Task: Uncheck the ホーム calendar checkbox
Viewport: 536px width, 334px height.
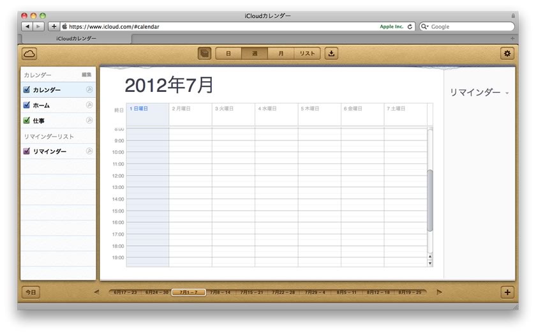Action: click(26, 105)
